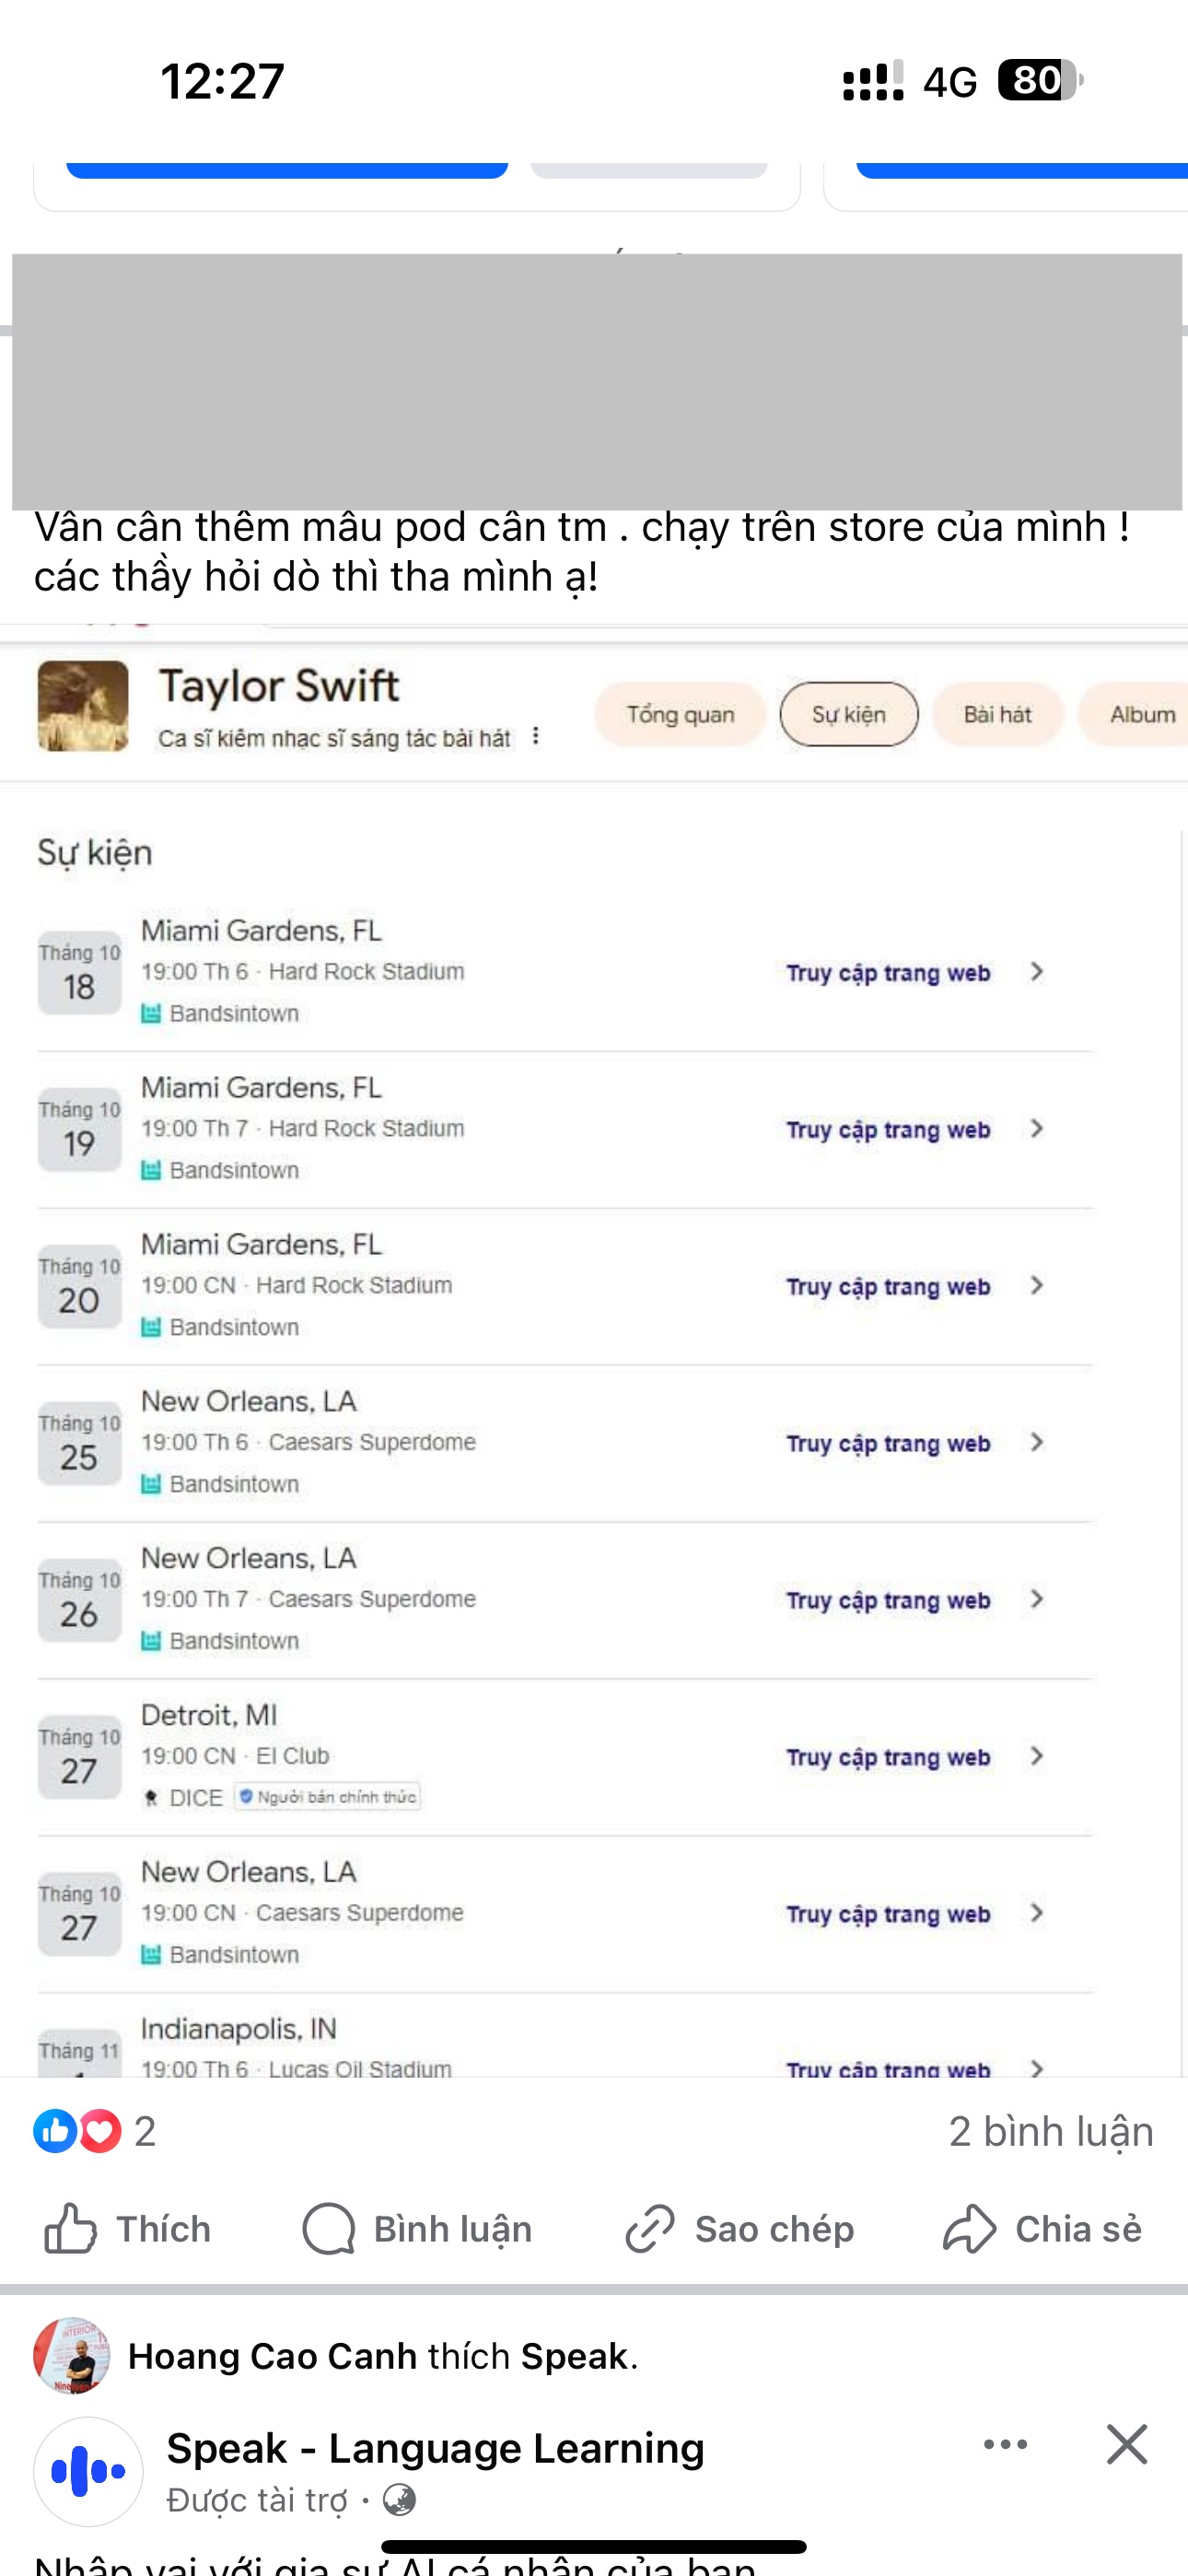Dismiss the Speak sponsored post with X

pos(1127,2445)
